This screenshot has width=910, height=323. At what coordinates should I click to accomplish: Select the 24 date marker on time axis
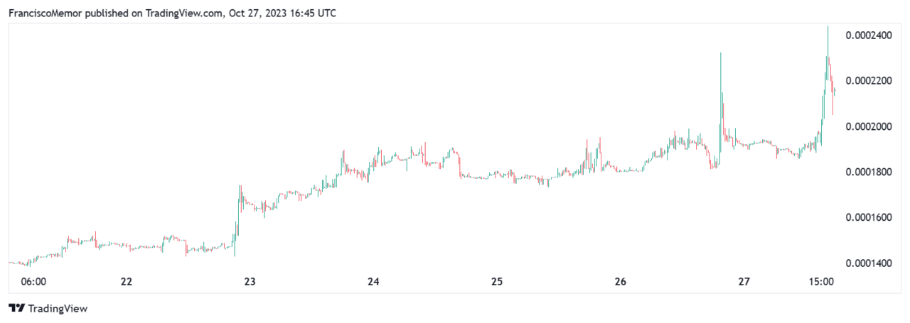(373, 281)
